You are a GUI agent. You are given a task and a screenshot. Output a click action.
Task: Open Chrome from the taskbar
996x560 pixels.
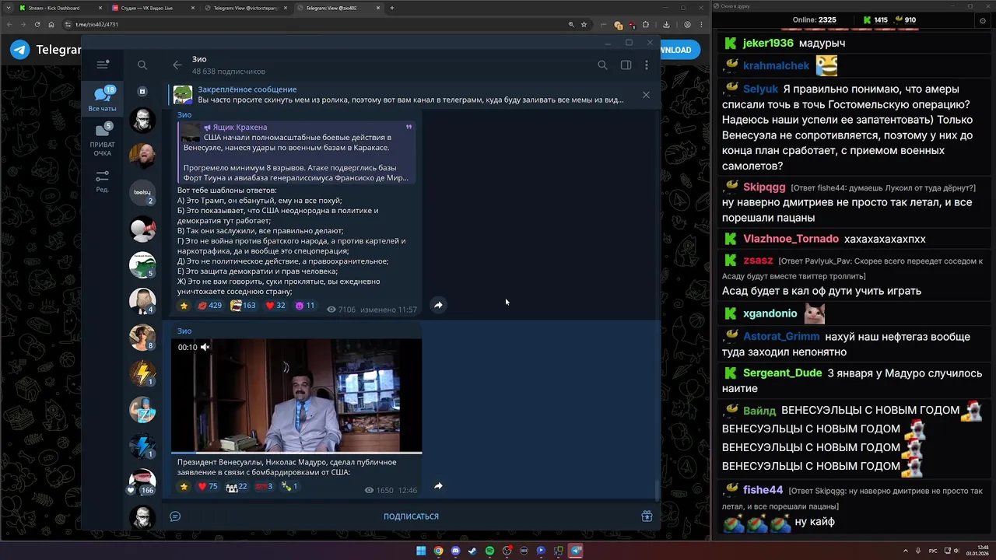coord(438,551)
